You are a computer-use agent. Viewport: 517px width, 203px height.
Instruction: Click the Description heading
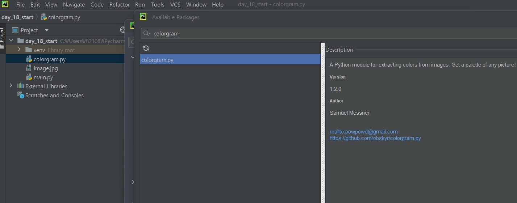339,50
